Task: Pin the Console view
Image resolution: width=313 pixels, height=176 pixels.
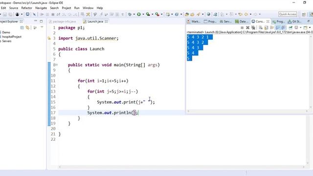Action: click(x=291, y=27)
